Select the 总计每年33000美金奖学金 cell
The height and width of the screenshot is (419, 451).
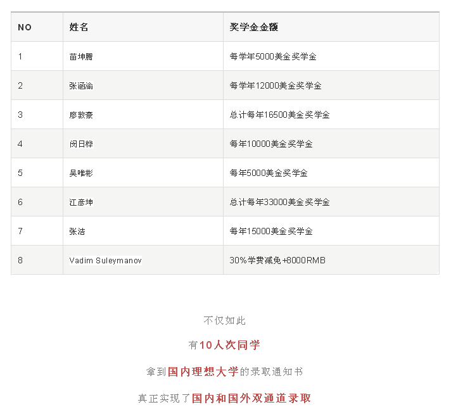tap(279, 202)
